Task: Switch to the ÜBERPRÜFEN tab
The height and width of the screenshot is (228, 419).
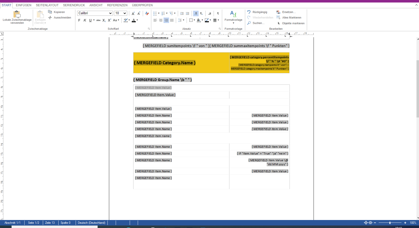Action: (x=142, y=5)
